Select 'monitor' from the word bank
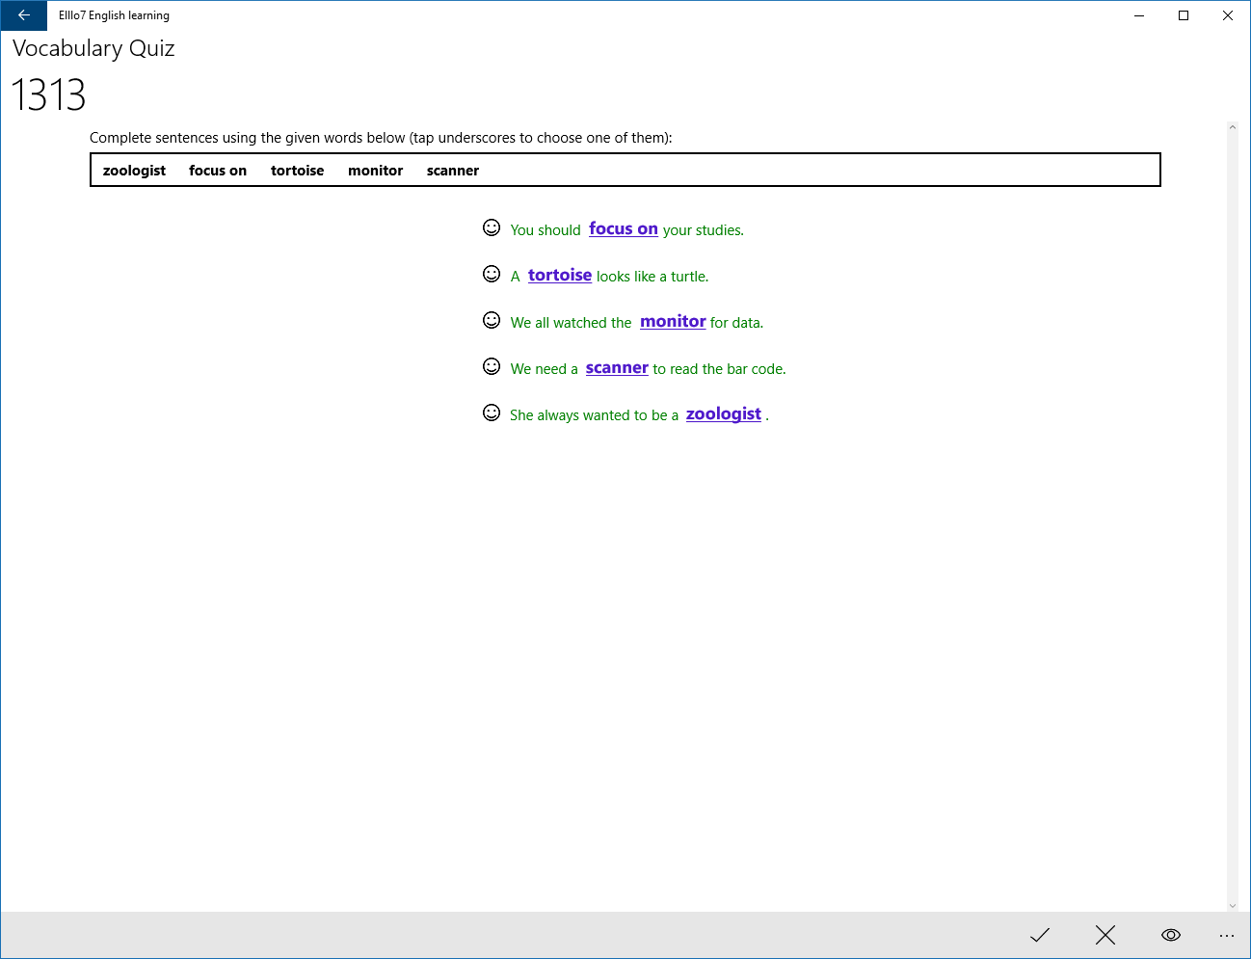This screenshot has height=959, width=1251. coord(375,170)
